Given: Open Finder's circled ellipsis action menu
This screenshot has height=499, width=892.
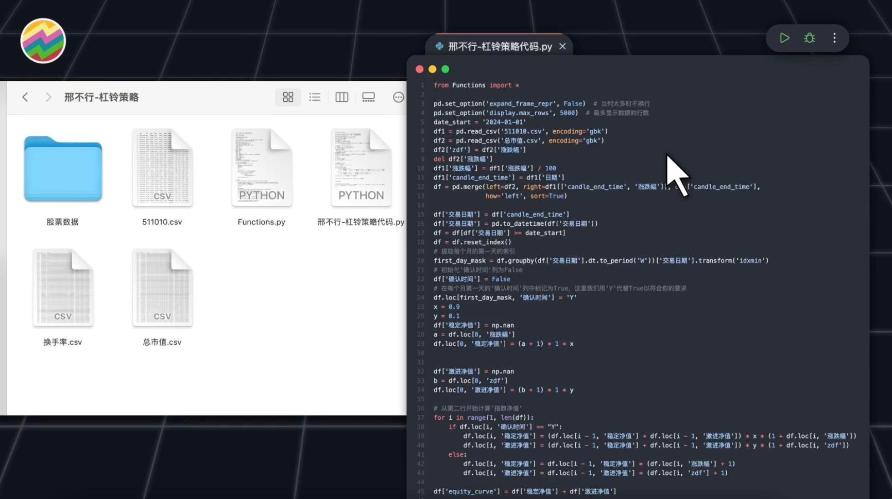Looking at the screenshot, I should click(x=398, y=97).
